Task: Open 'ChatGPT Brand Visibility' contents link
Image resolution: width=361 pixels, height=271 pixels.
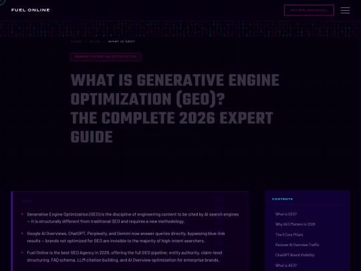Action: pyautogui.click(x=295, y=255)
